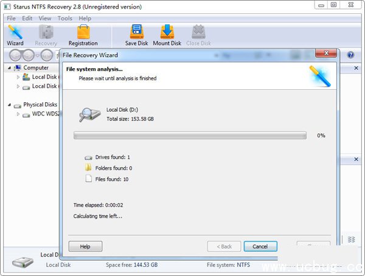The height and width of the screenshot is (276, 365).
Task: Click the Back button in wizard
Action: [x=224, y=246]
